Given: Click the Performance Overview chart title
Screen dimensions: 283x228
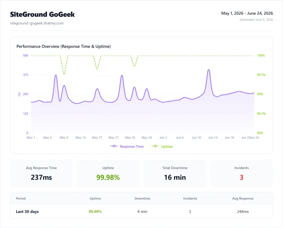Looking at the screenshot, I should pos(64,46).
